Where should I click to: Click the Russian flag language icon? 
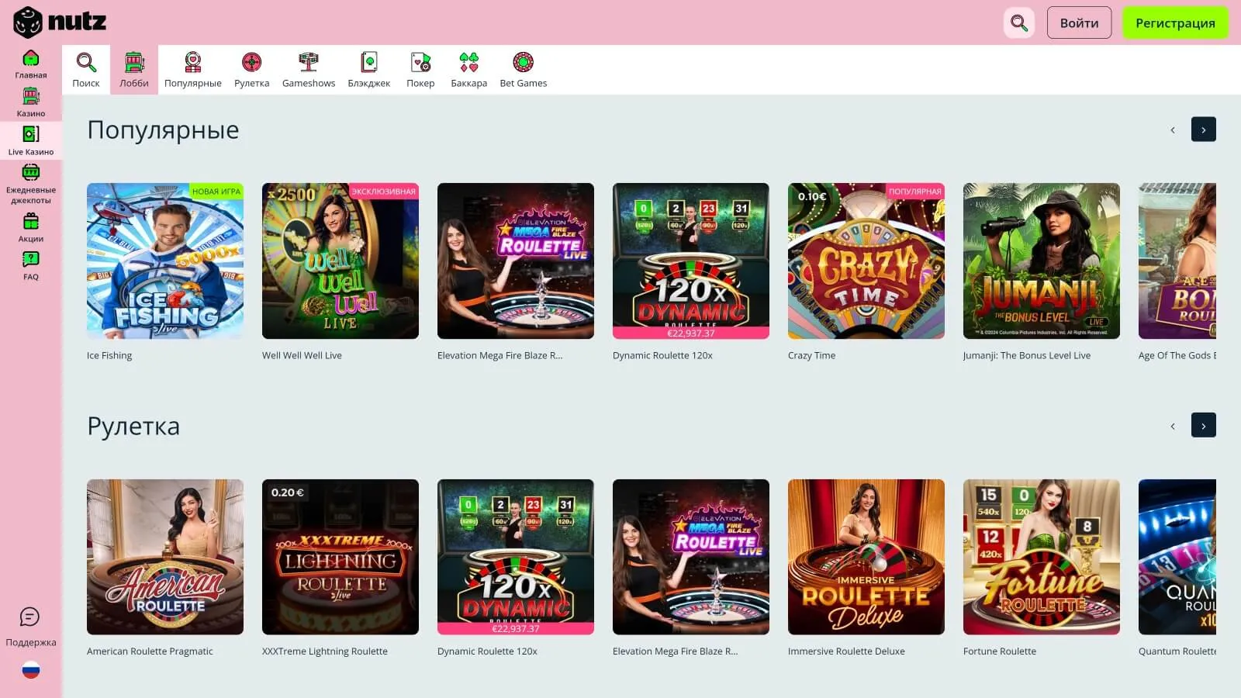31,670
